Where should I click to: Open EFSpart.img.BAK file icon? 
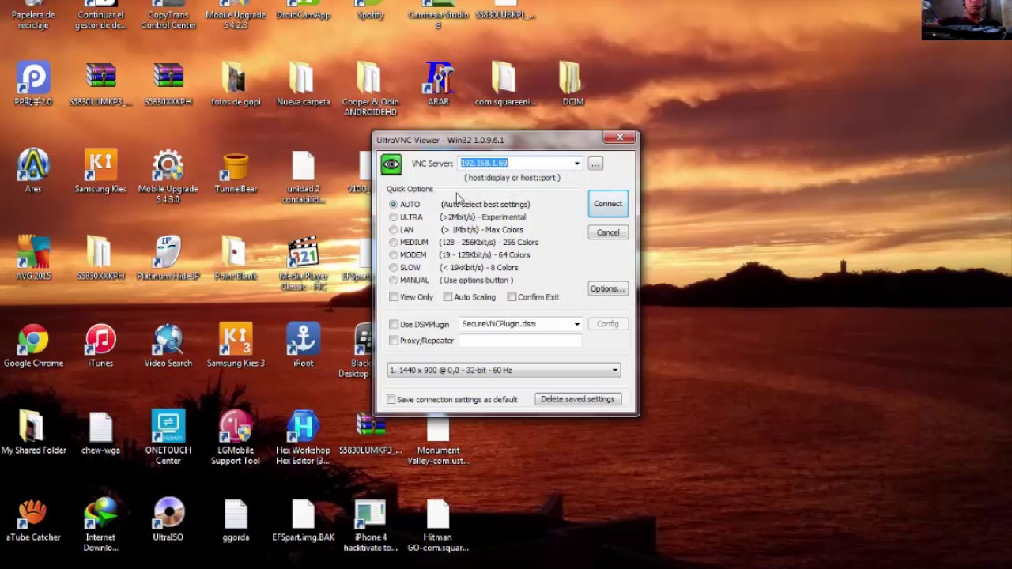[x=304, y=518]
